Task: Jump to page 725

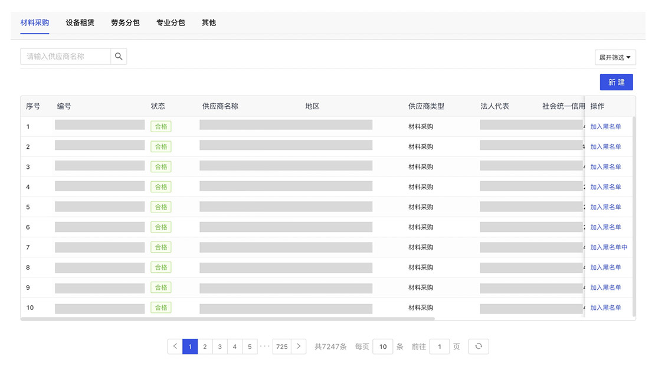Action: pyautogui.click(x=282, y=347)
